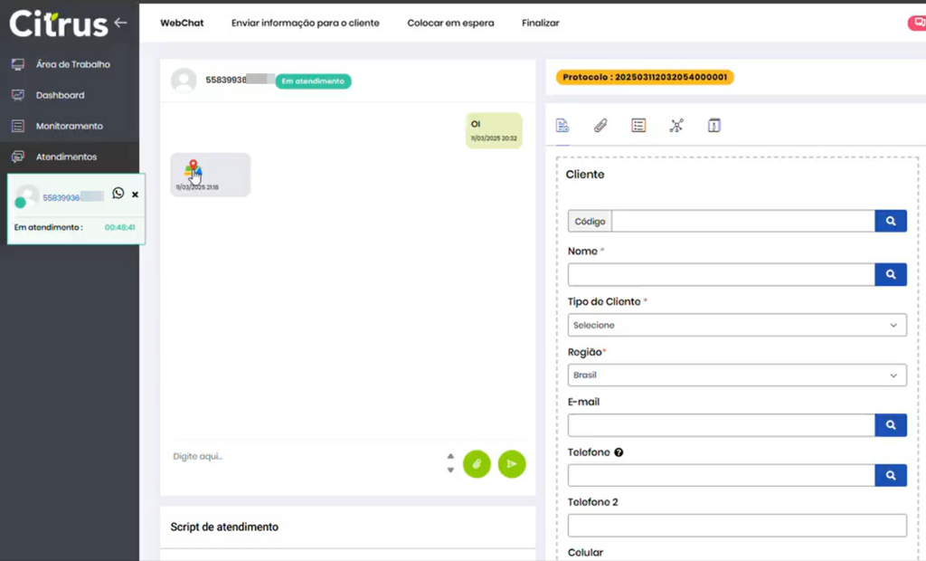Expand the Tipo de Cliente dropdown
Viewport: 926px width, 561px height.
pos(736,325)
